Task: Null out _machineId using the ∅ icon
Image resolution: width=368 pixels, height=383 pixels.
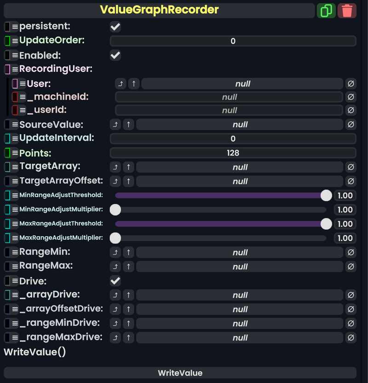Action: [351, 97]
